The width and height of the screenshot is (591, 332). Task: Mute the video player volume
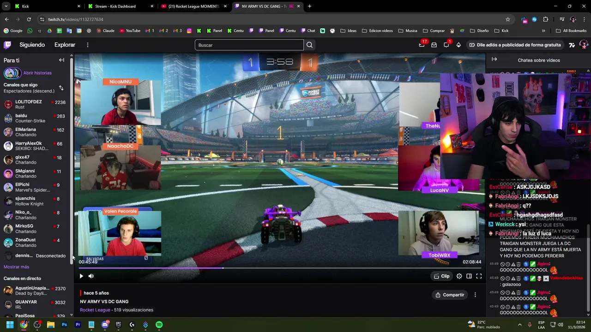click(x=91, y=276)
